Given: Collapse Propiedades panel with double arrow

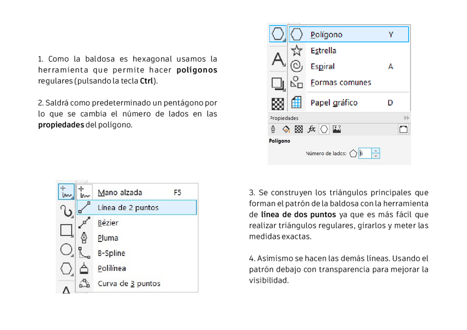Looking at the screenshot, I should 406,118.
